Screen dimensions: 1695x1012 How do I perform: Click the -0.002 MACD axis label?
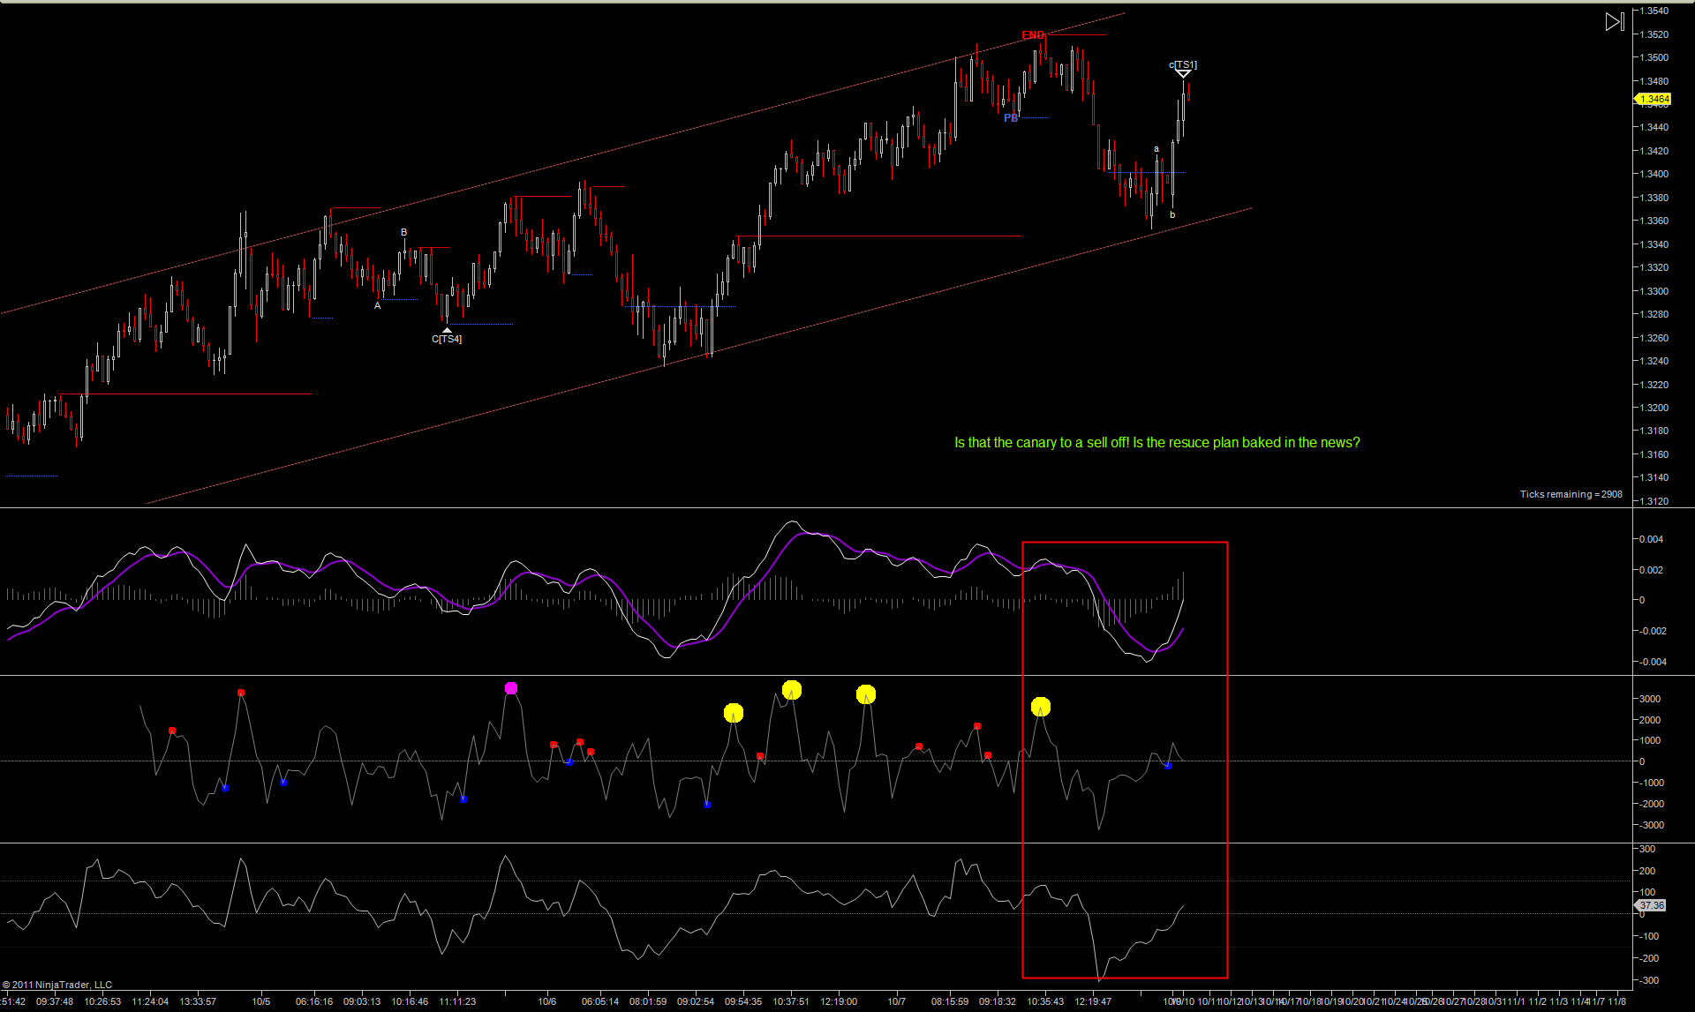[x=1653, y=631]
